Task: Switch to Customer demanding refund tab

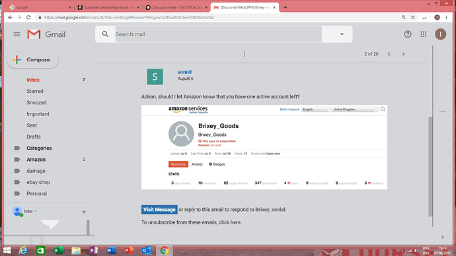Action: 109,7
